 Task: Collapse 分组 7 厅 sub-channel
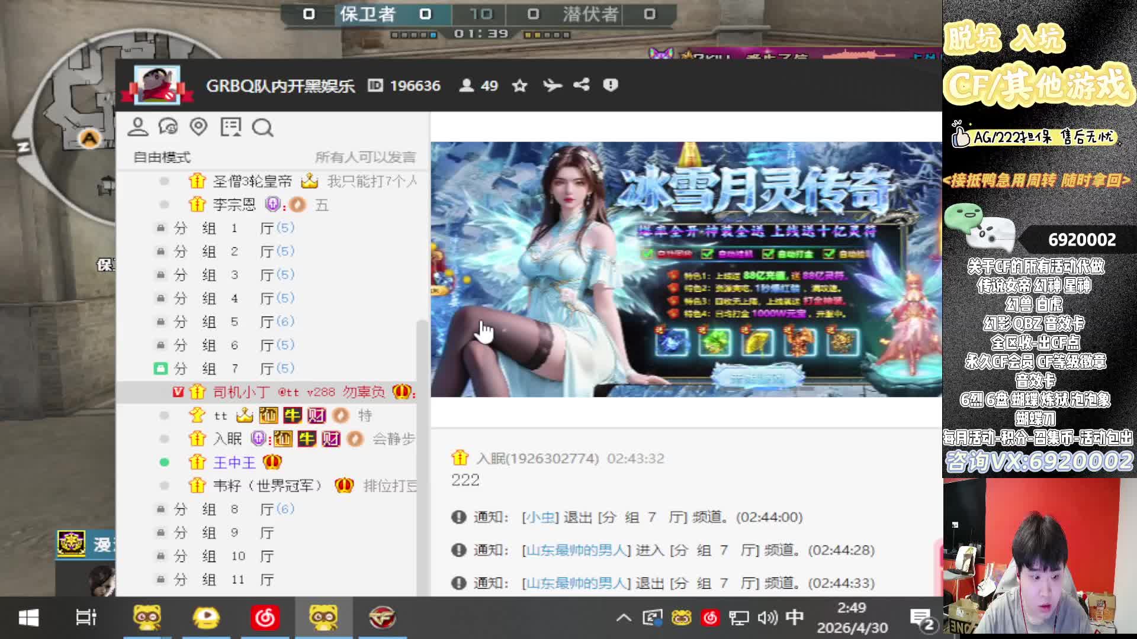point(225,369)
